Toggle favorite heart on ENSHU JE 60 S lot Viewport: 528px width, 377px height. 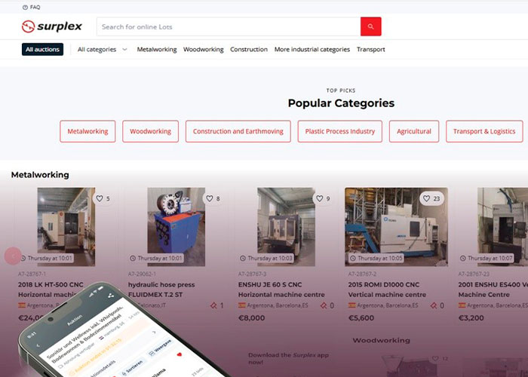(x=319, y=198)
